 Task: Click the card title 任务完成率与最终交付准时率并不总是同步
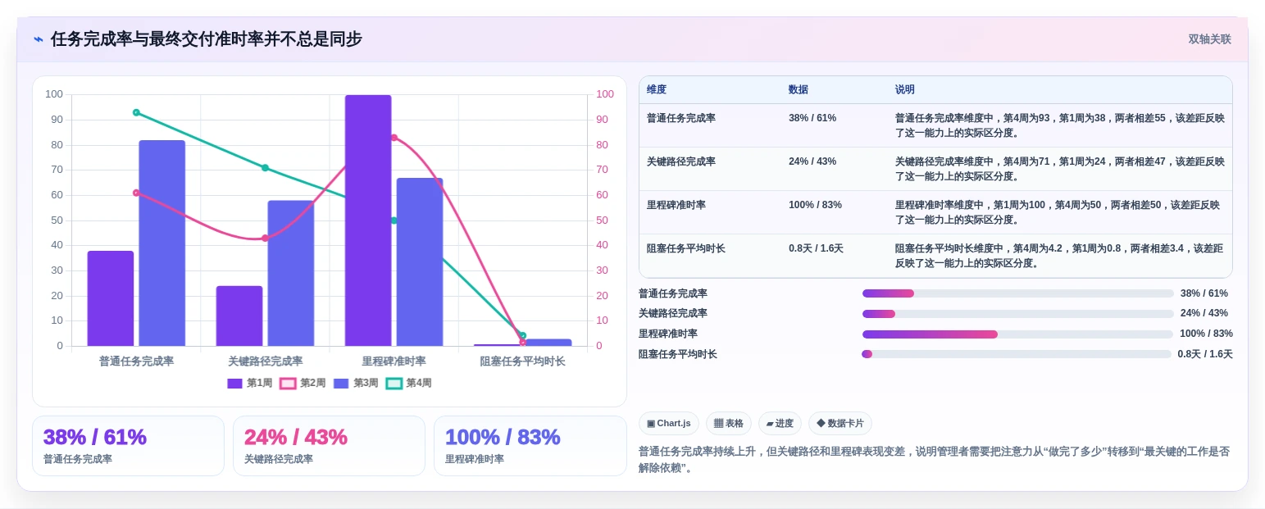tap(207, 39)
